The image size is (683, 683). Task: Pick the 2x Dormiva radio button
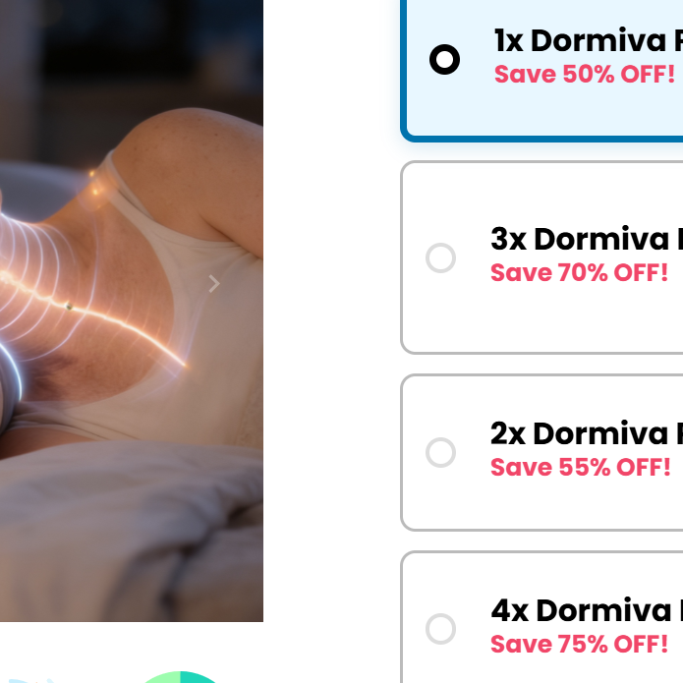click(x=440, y=453)
